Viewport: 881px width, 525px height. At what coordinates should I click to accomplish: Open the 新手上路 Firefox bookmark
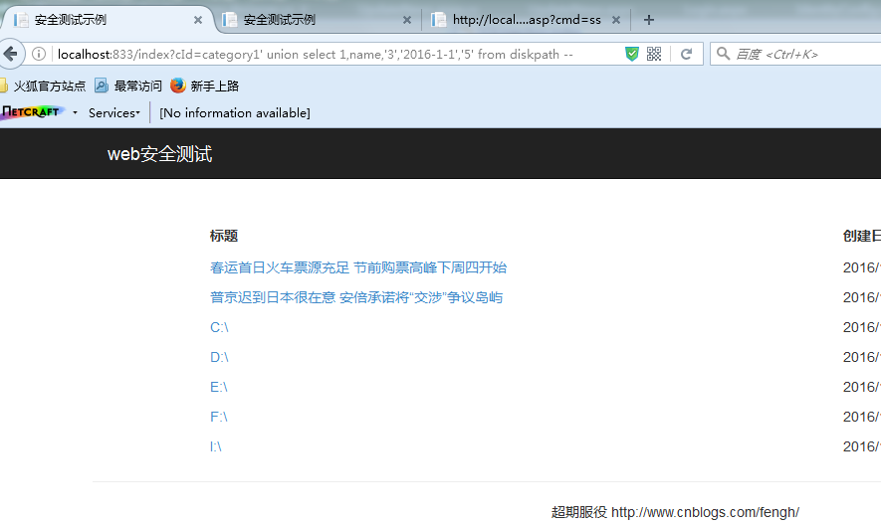pos(205,86)
